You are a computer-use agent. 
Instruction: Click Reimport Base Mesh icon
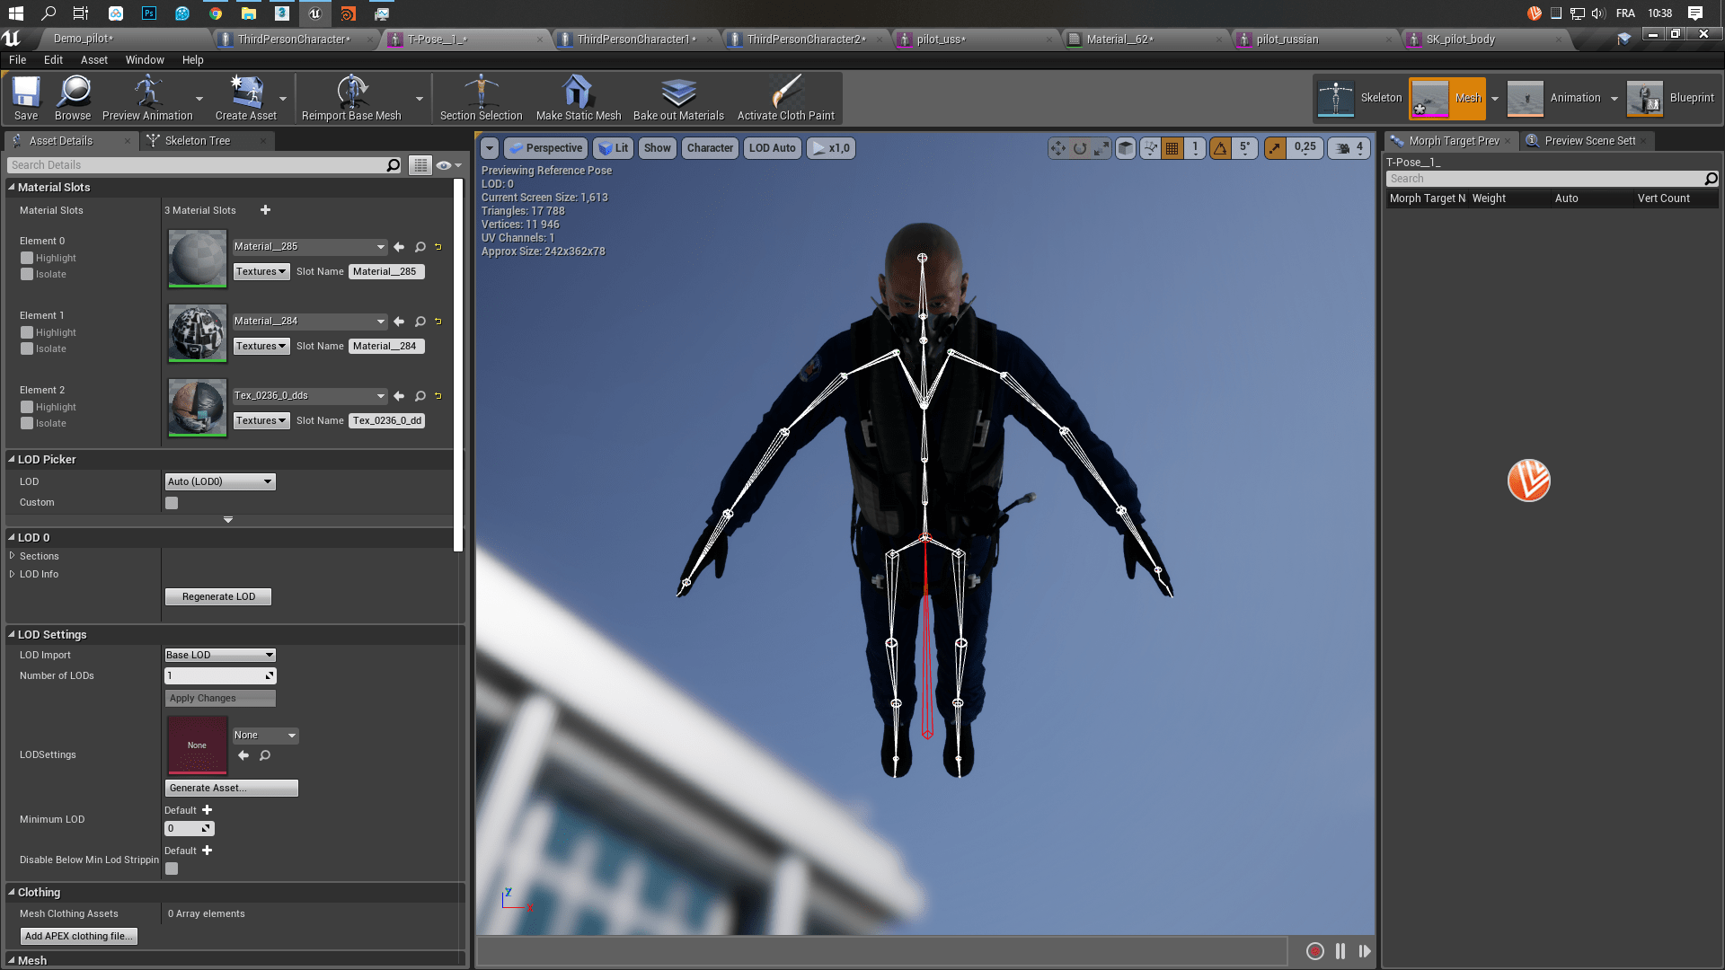coord(351,98)
